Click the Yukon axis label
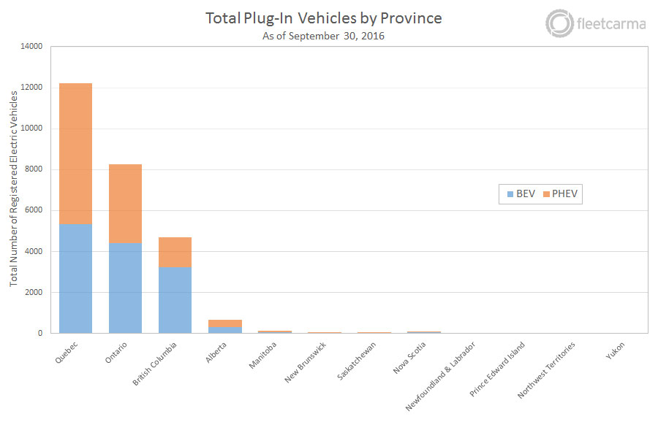Screen dimensions: 658x422 (615, 350)
